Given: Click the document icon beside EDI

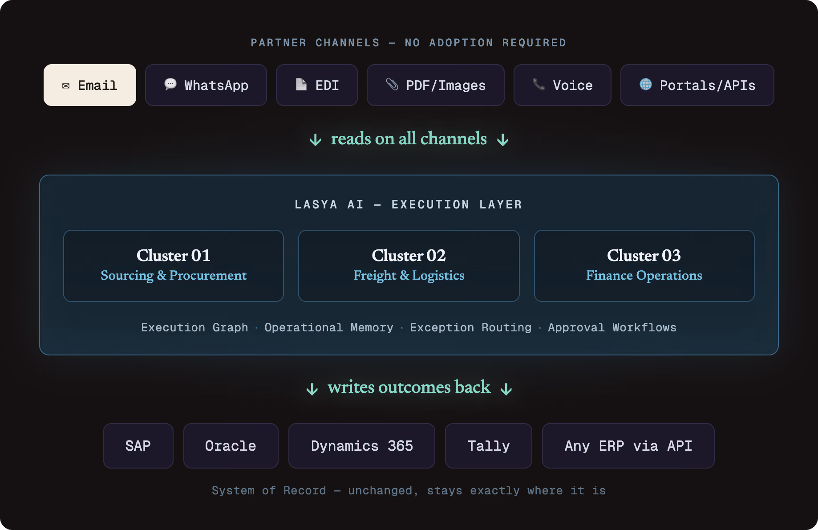Looking at the screenshot, I should click(x=301, y=84).
